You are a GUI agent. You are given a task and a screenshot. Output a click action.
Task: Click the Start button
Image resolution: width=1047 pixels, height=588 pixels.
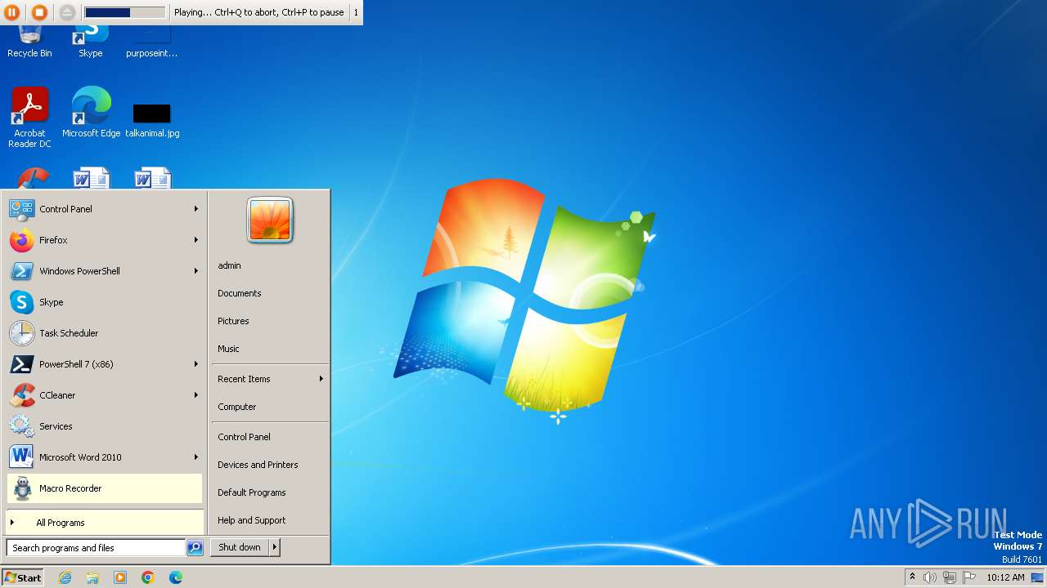23,577
